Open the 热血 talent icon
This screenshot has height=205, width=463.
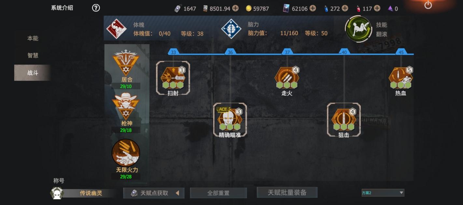pyautogui.click(x=401, y=77)
